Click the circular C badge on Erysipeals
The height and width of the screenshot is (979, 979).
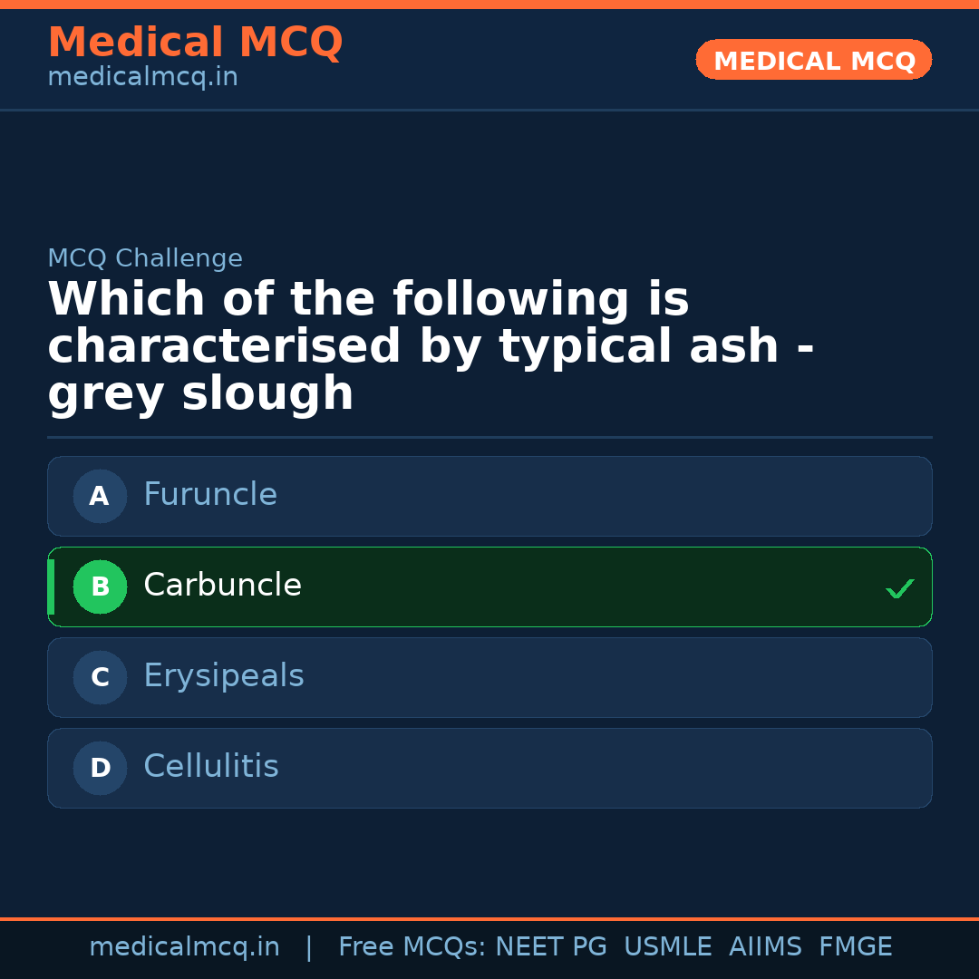[100, 677]
